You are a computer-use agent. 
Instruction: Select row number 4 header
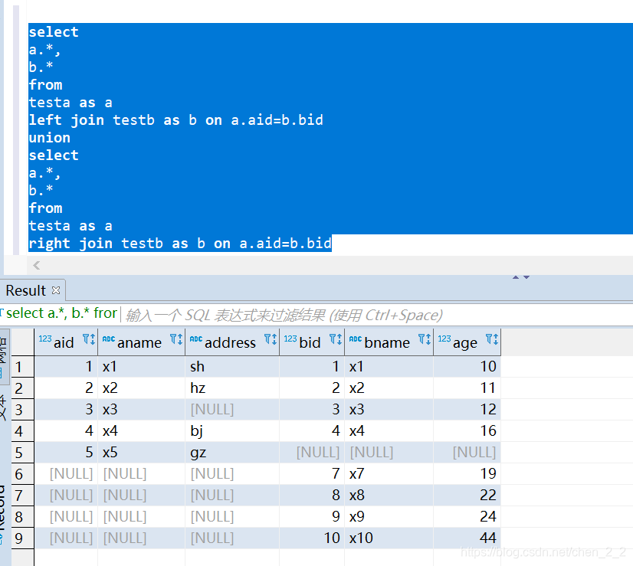tap(23, 431)
